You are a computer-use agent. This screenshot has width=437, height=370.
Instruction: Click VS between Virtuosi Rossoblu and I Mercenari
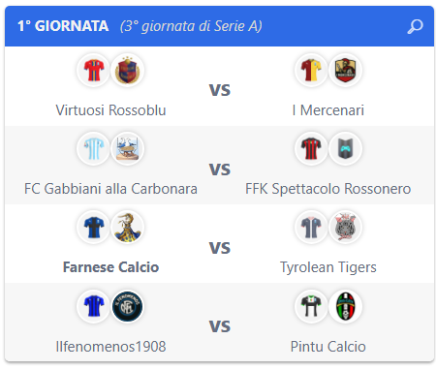pos(220,90)
